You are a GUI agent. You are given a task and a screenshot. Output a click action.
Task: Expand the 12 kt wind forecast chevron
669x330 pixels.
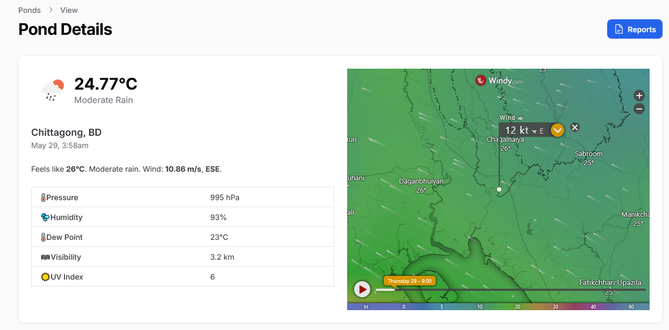click(557, 130)
